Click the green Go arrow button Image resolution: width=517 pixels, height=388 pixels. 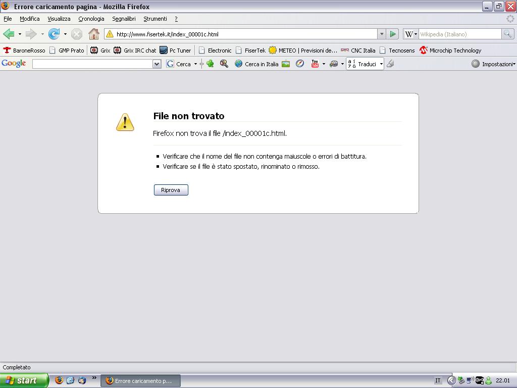(x=393, y=34)
